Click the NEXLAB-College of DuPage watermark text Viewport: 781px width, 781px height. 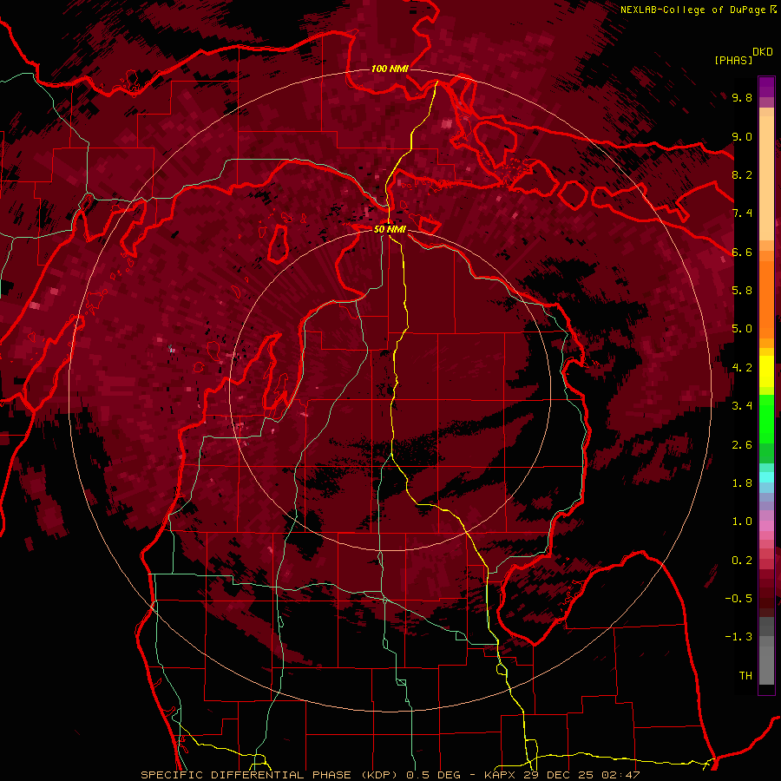tap(694, 10)
